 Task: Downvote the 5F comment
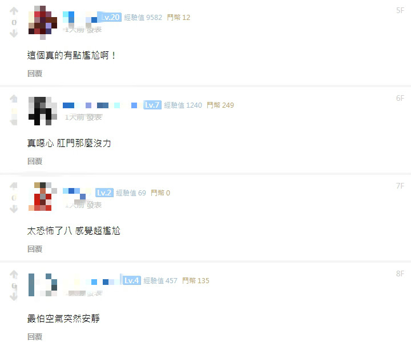coord(14,34)
